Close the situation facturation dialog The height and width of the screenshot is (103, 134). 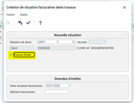[x=124, y=7]
